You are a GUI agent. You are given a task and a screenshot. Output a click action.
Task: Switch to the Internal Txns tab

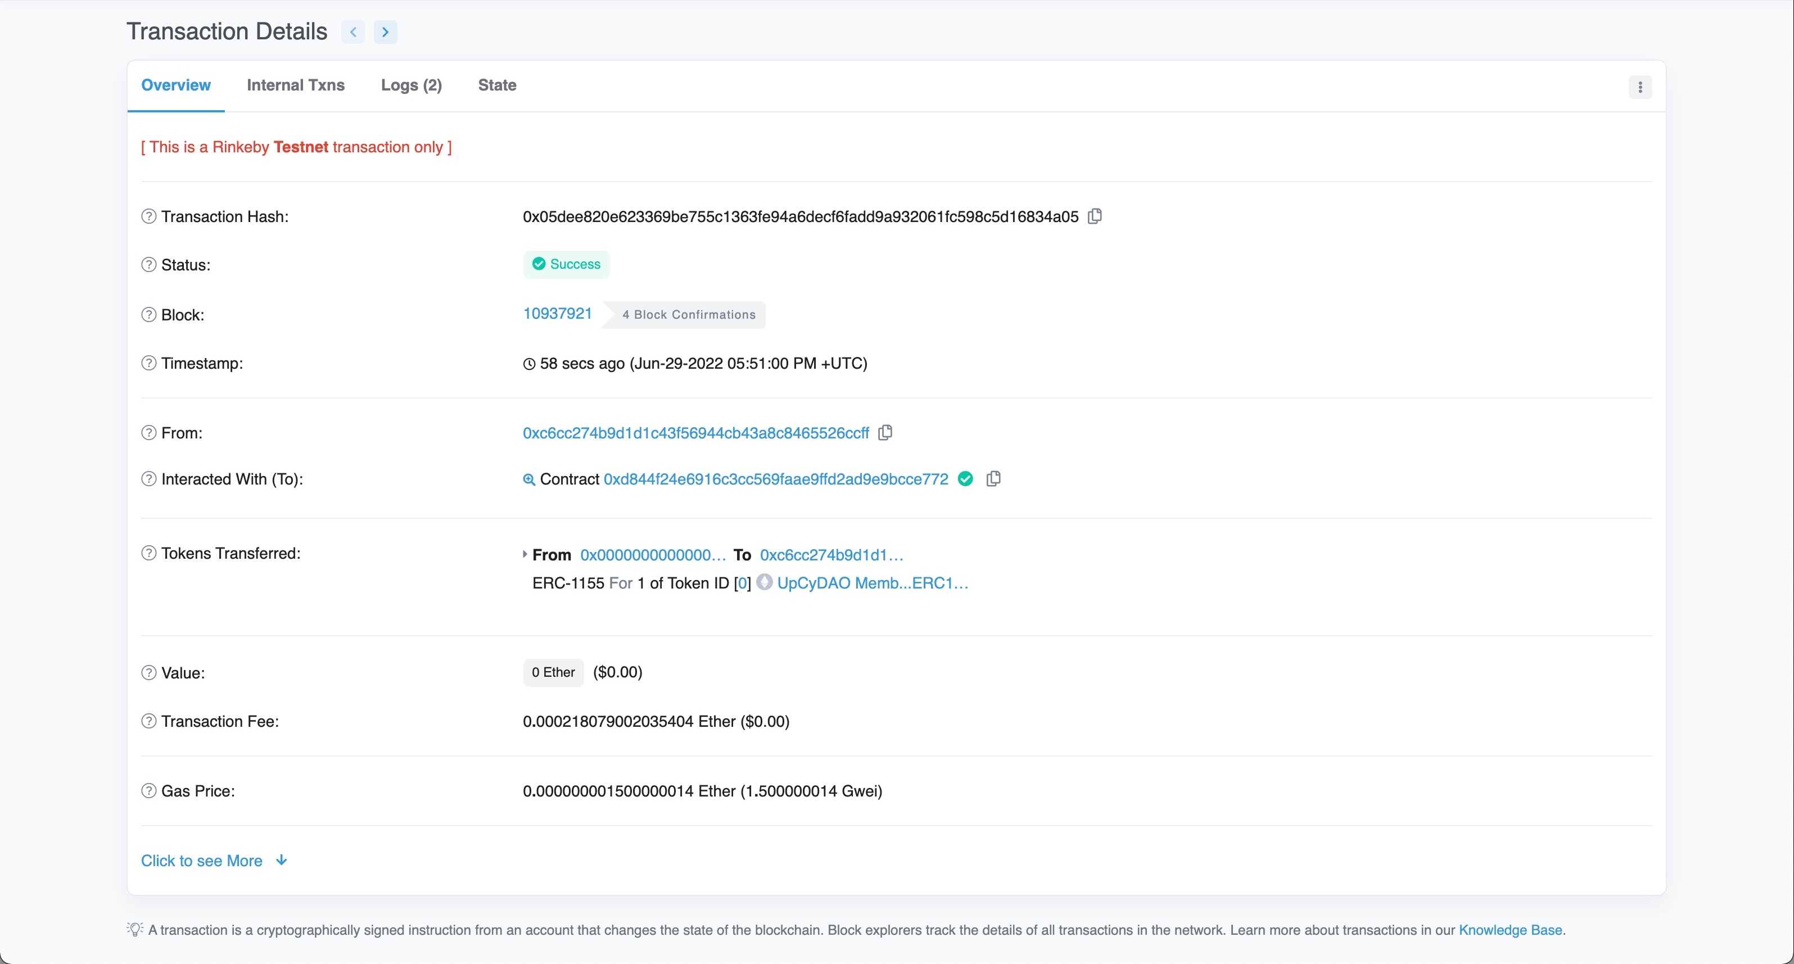295,85
